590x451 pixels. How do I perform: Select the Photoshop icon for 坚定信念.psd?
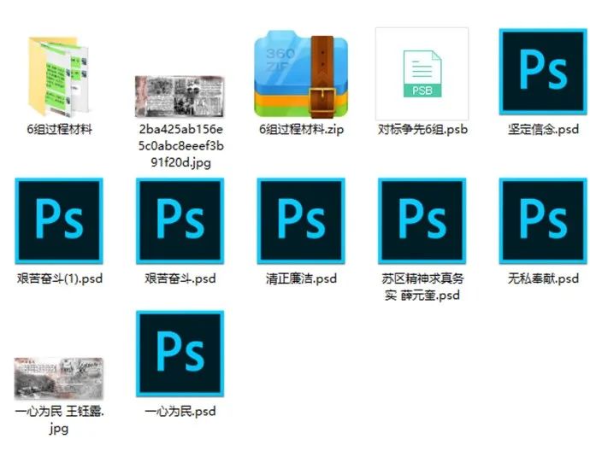[x=543, y=72]
